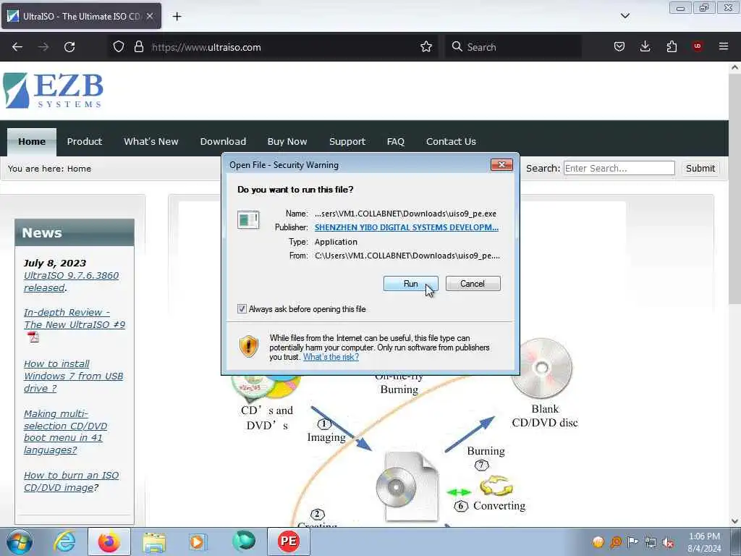
Task: Reload the page with refresh icon
Action: pos(69,47)
